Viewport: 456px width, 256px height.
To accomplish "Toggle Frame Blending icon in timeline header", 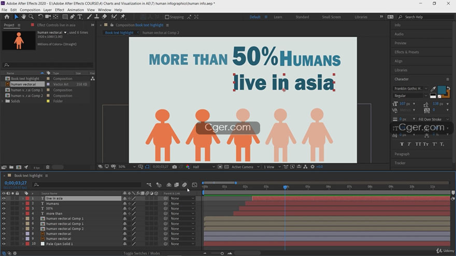I will point(177,185).
